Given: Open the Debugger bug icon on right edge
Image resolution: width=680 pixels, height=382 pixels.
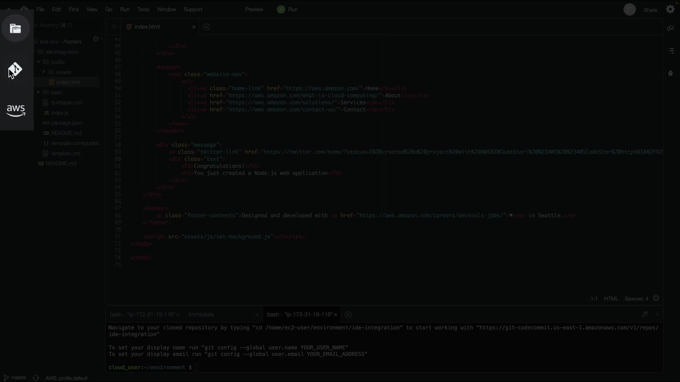Looking at the screenshot, I should [670, 73].
